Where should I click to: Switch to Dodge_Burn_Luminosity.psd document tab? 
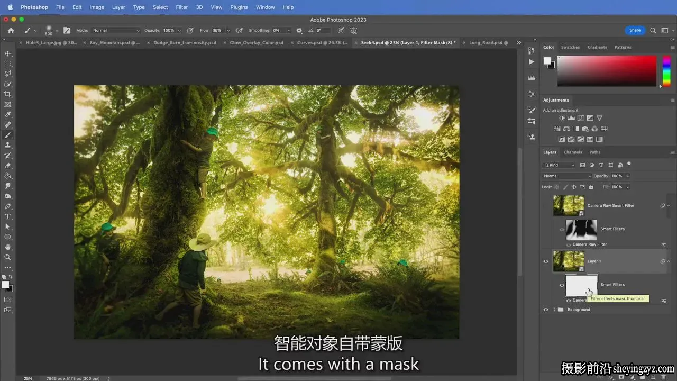click(185, 43)
